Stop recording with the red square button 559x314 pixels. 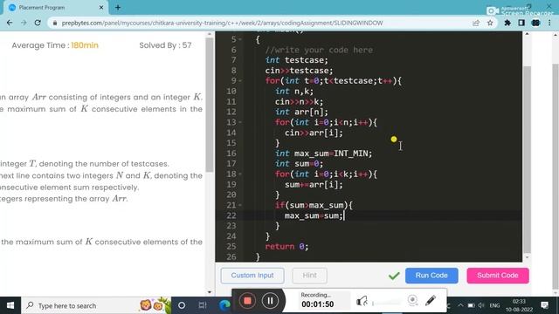pos(247,301)
